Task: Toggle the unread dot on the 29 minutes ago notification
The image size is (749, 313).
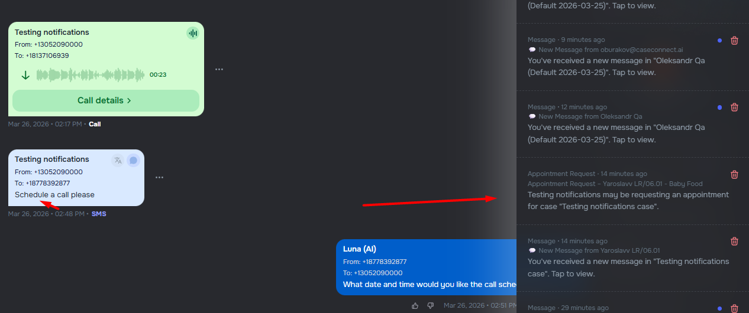Action: (x=719, y=308)
